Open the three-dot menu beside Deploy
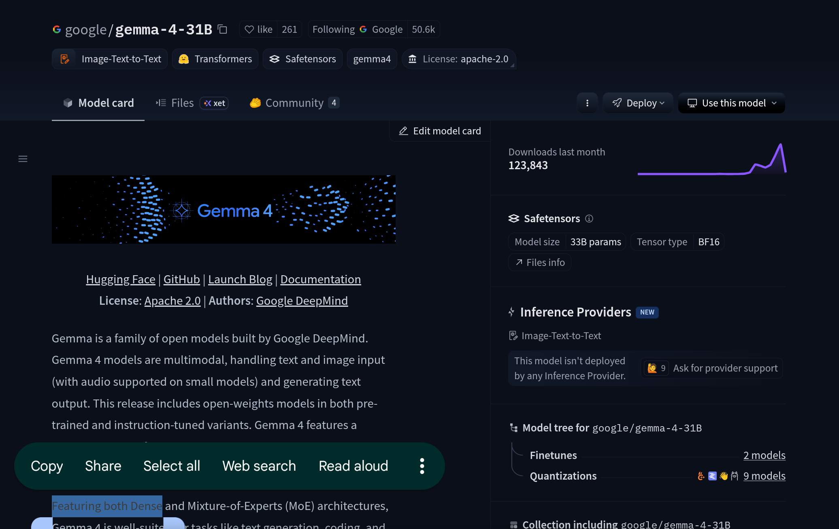The height and width of the screenshot is (529, 839). coord(587,103)
